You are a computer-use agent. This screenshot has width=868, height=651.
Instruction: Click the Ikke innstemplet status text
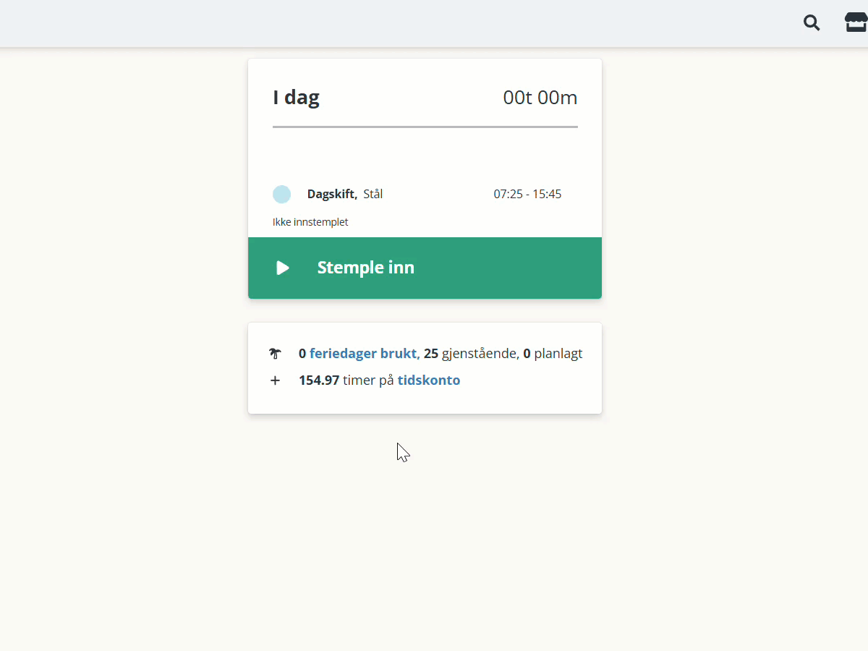[310, 222]
